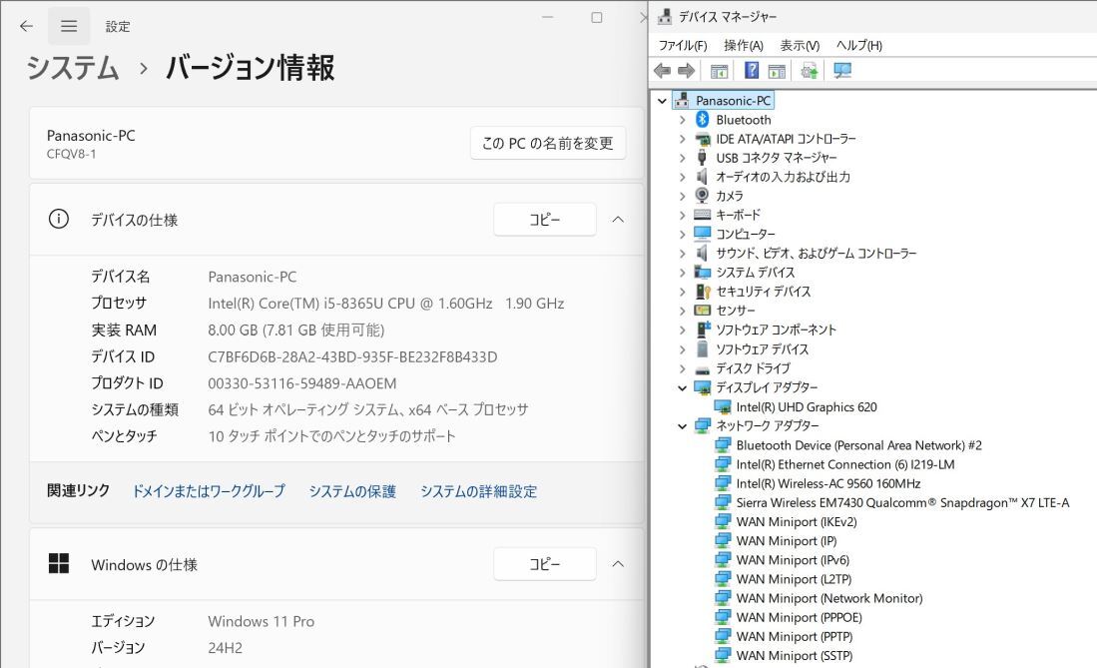Select WAN Miniport (Network Monitor) entry

click(829, 598)
